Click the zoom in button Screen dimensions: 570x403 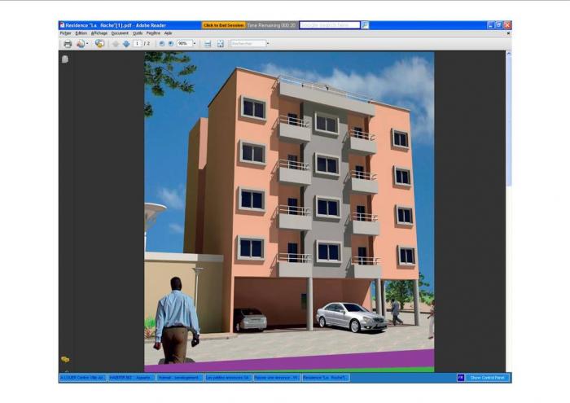170,43
